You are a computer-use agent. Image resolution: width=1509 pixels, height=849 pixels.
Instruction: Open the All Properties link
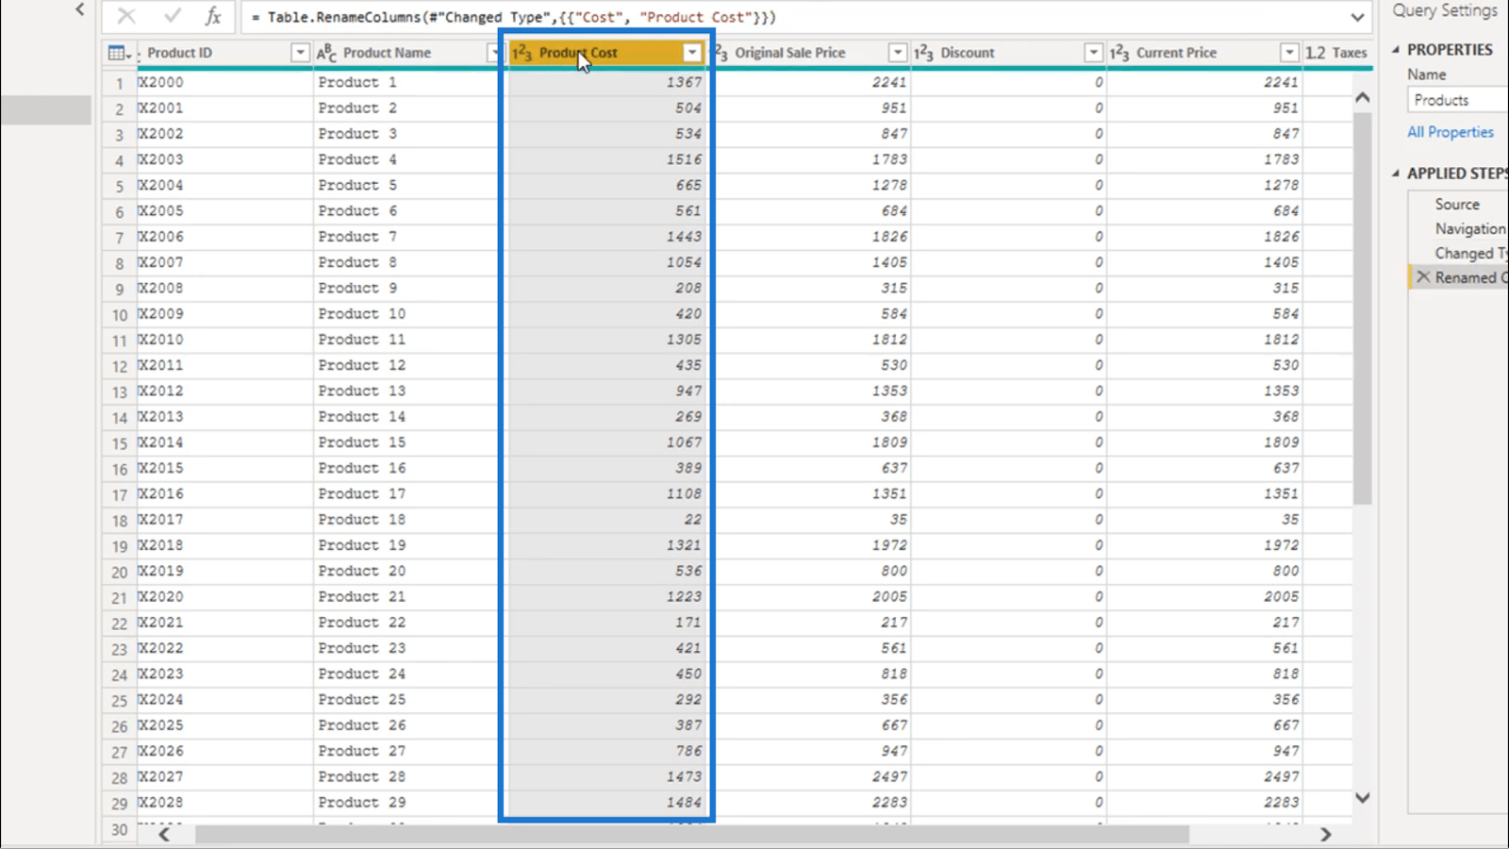1451,132
